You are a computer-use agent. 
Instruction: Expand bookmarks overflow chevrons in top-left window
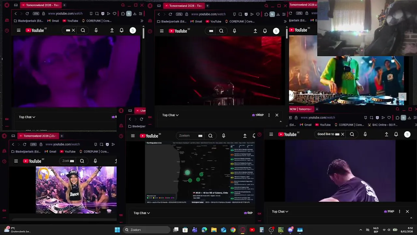pos(142,21)
